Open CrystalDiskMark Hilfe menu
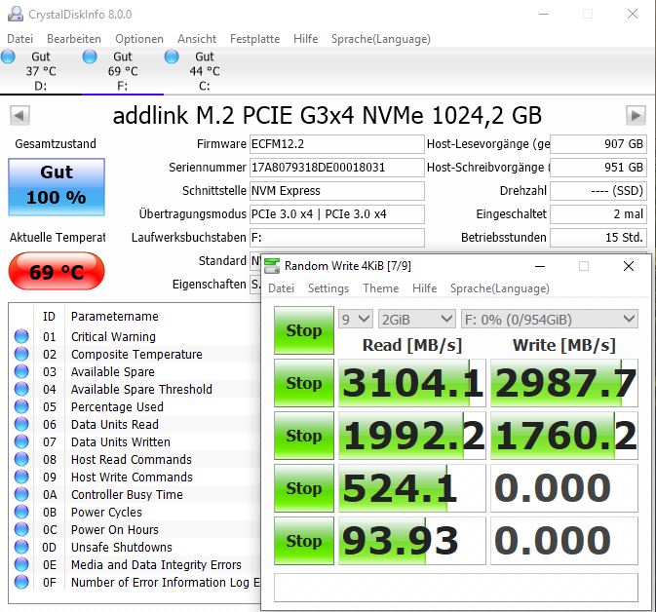656x612 pixels. [424, 288]
